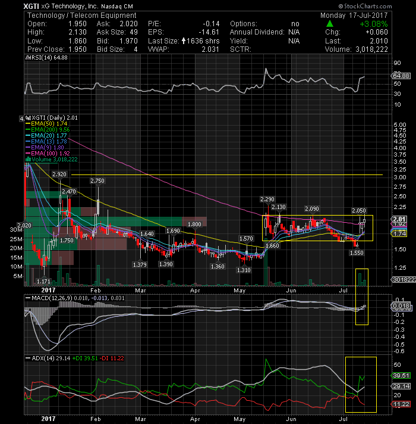Click the red 11.22 tag on ADX axis
Viewport: 416px width, 424px height.
point(401,404)
